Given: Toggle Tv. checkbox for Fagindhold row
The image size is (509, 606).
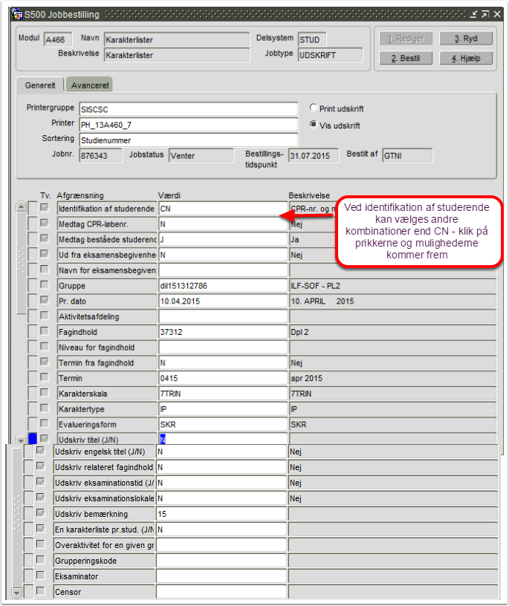Looking at the screenshot, I should [45, 330].
